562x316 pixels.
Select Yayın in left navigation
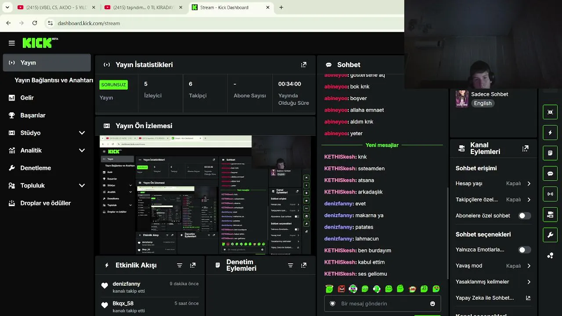(47, 63)
